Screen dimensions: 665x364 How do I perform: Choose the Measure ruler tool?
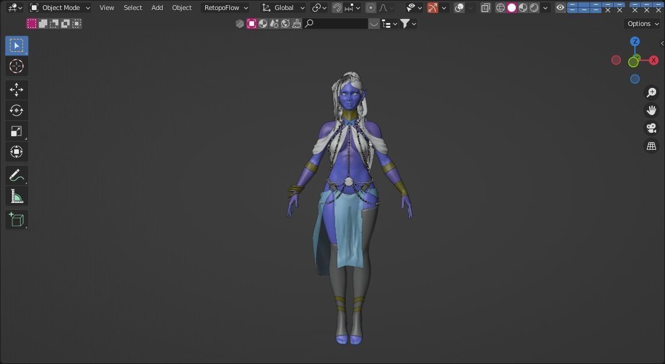[x=17, y=196]
